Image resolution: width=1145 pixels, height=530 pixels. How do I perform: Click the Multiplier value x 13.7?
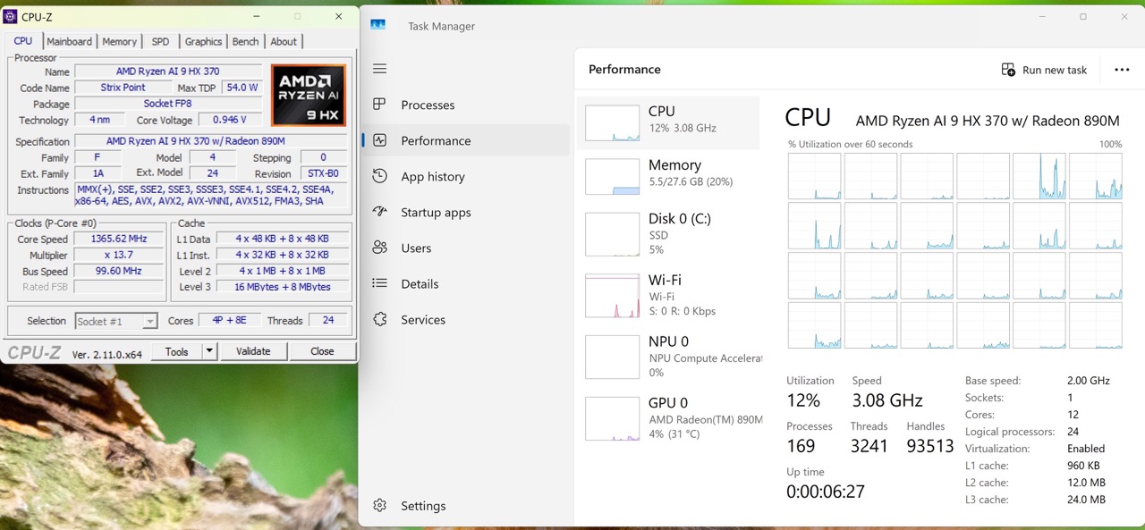tap(119, 255)
